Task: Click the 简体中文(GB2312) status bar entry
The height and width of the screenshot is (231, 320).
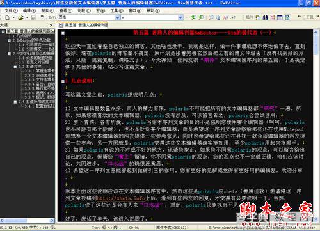Action: pyautogui.click(x=172, y=228)
